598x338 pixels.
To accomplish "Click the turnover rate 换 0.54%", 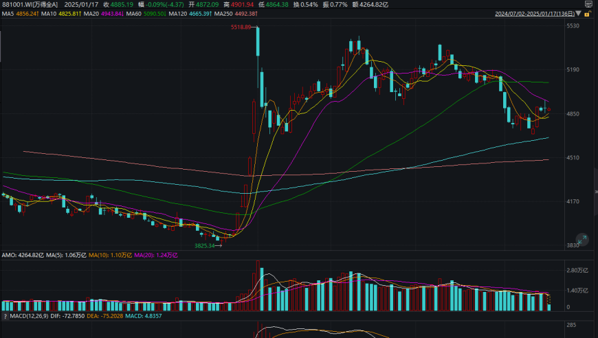I will (x=305, y=5).
